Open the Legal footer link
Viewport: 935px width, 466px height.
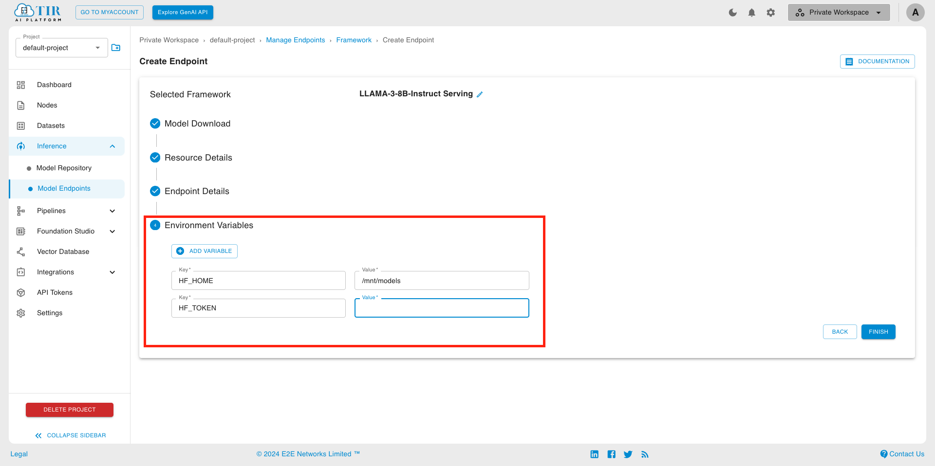point(19,454)
